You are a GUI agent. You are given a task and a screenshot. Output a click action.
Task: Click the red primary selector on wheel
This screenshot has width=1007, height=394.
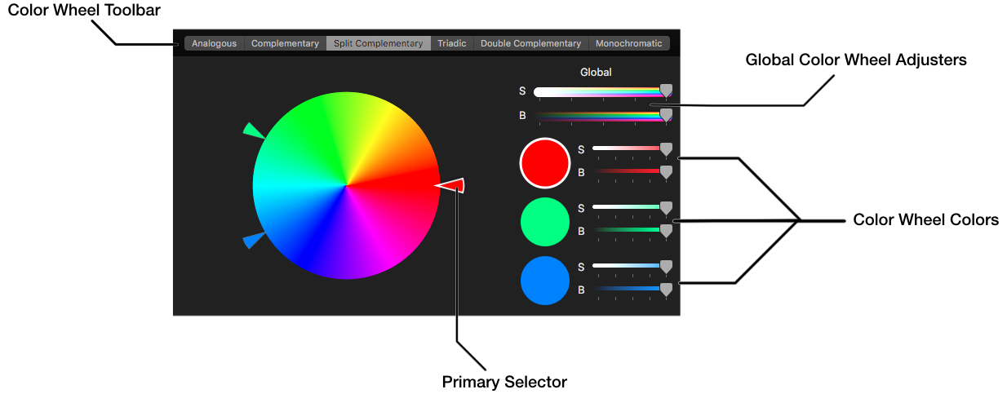pos(451,186)
